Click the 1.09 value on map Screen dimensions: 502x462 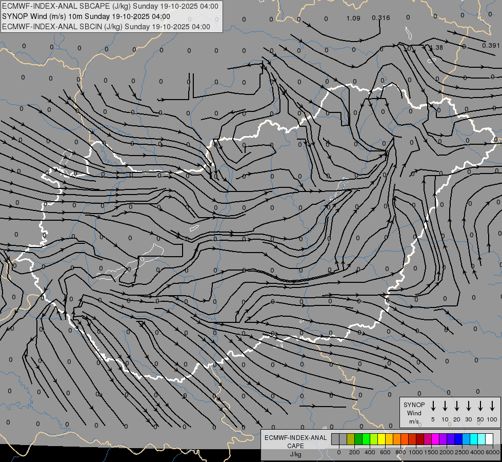tap(353, 18)
